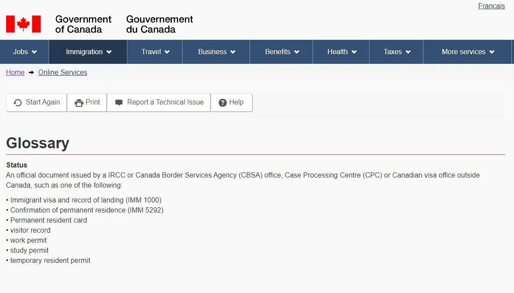Click the Start Again refresh icon
This screenshot has height=293, width=514.
tap(18, 103)
